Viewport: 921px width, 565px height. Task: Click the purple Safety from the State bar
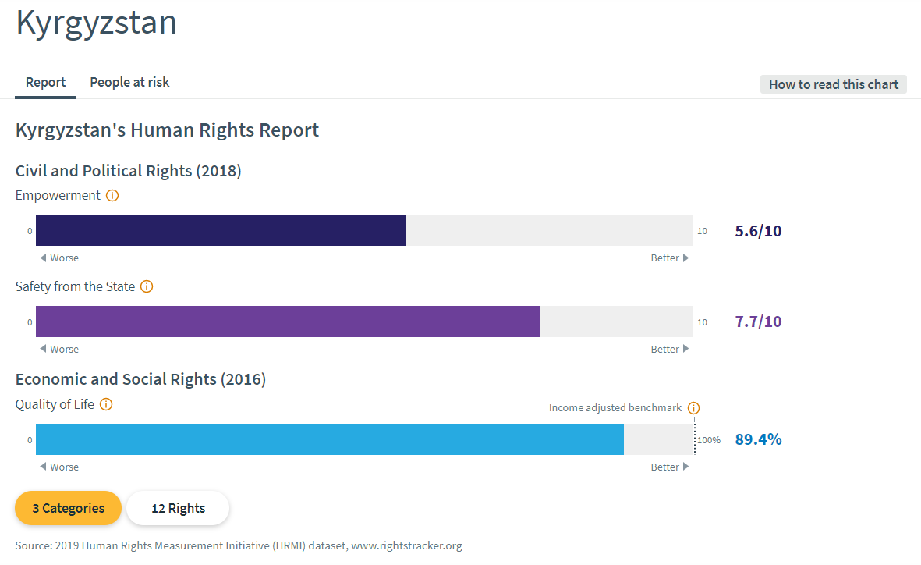[x=288, y=322]
